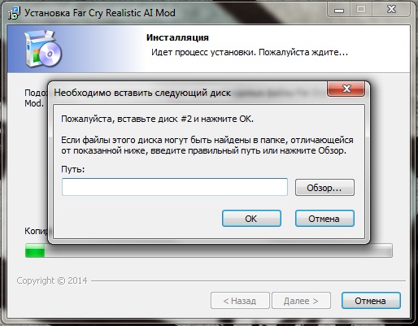The width and height of the screenshot is (418, 326).
Task: Focus the Путь path text field
Action: coord(175,187)
